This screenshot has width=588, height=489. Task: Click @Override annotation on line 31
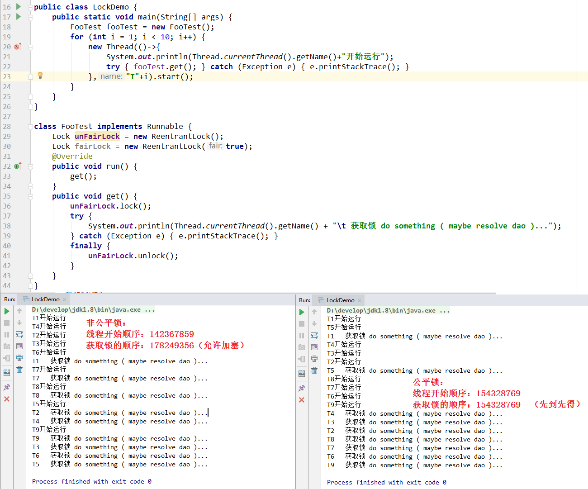click(x=72, y=157)
